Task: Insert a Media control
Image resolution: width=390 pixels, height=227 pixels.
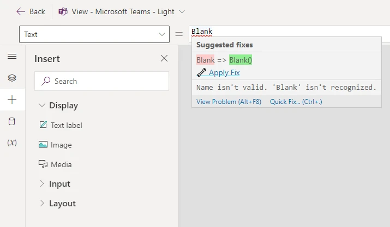Action: click(x=61, y=164)
